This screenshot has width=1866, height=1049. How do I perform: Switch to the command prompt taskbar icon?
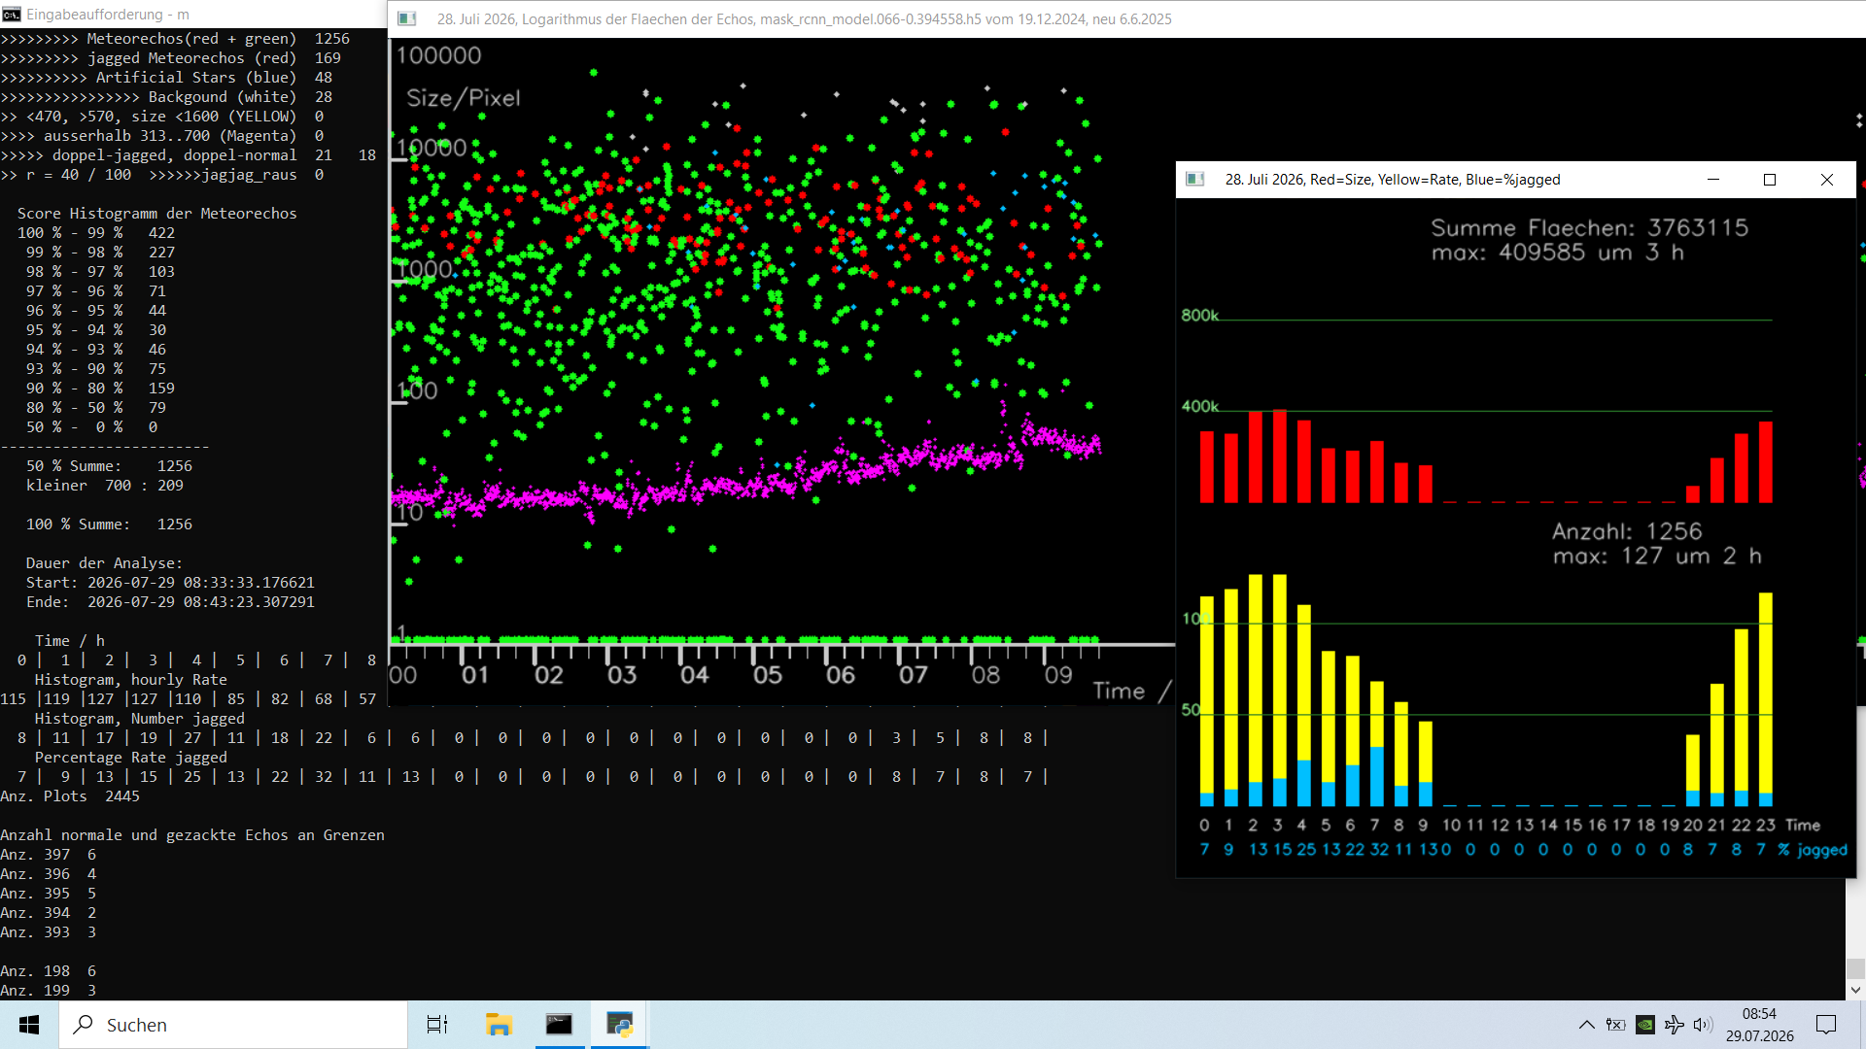[x=559, y=1025]
